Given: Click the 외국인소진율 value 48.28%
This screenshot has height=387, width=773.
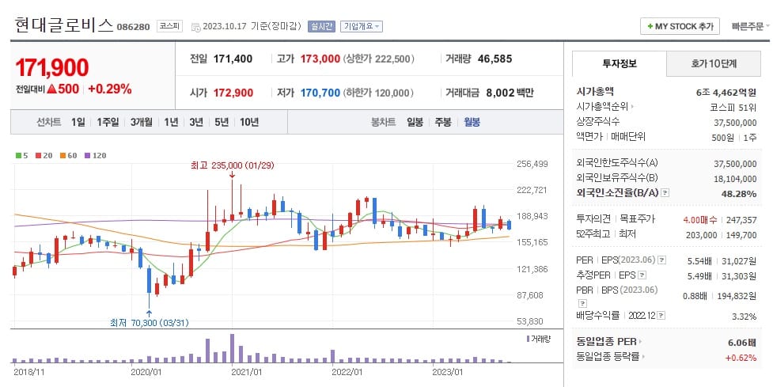Looking at the screenshot, I should tap(739, 193).
